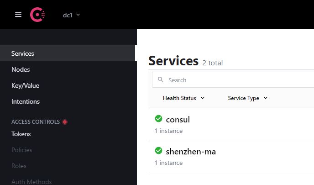The height and width of the screenshot is (185, 314).
Task: Select Intentions in the sidebar
Action: (x=26, y=101)
